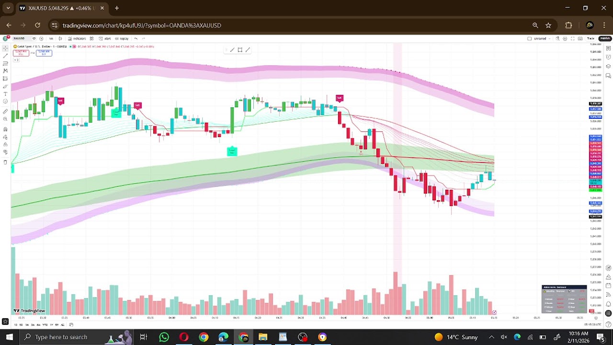This screenshot has height=345, width=613.
Task: Toggle the lock drawings icon in left sidebar
Action: point(5,144)
